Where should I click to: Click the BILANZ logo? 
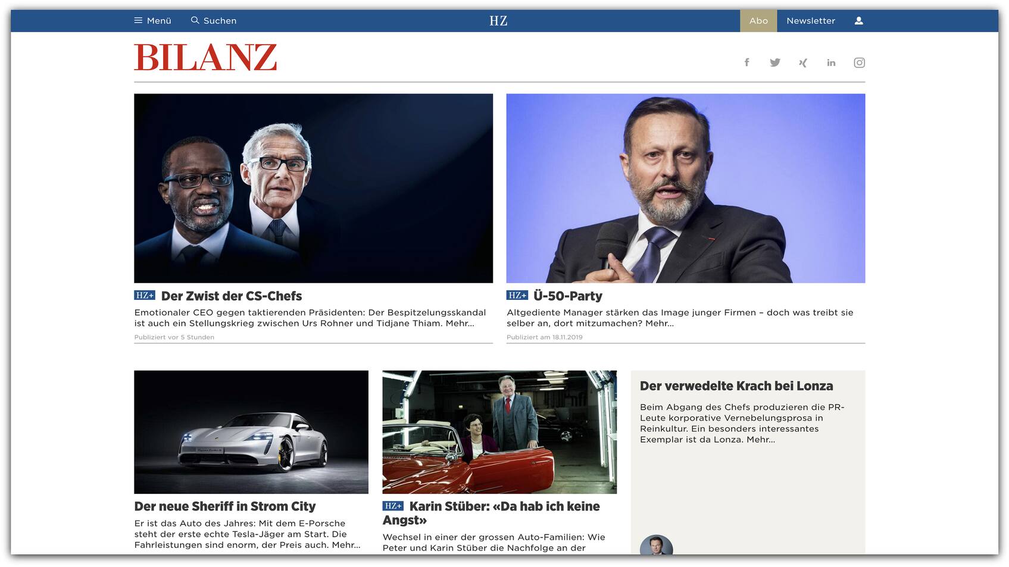[205, 58]
